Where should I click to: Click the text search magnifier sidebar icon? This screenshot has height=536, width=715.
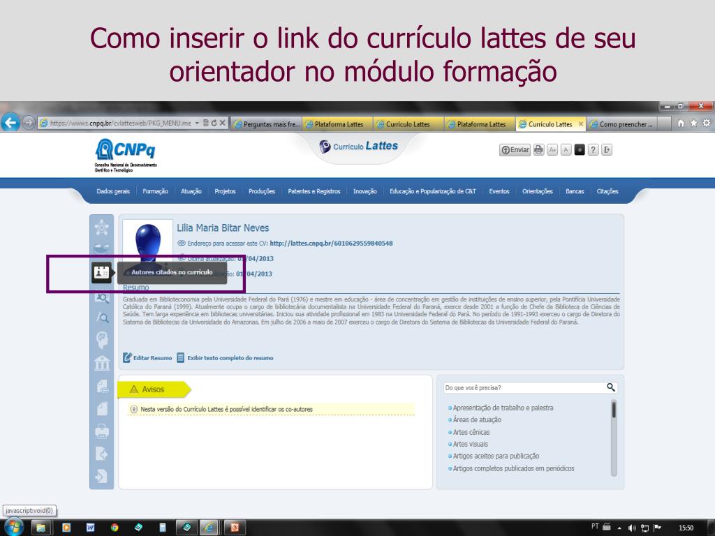coord(102,318)
